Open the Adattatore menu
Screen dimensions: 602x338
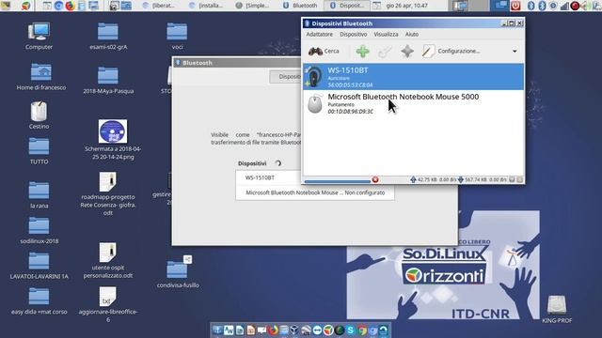coord(319,34)
